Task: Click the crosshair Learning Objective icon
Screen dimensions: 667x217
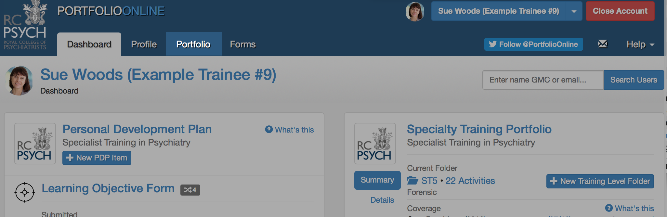Action: pos(25,192)
